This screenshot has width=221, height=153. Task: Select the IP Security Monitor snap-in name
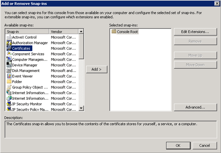(x=27, y=104)
